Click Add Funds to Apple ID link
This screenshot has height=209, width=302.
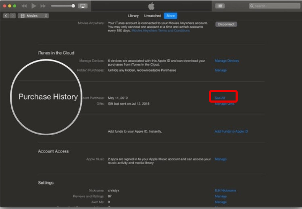[231, 131]
